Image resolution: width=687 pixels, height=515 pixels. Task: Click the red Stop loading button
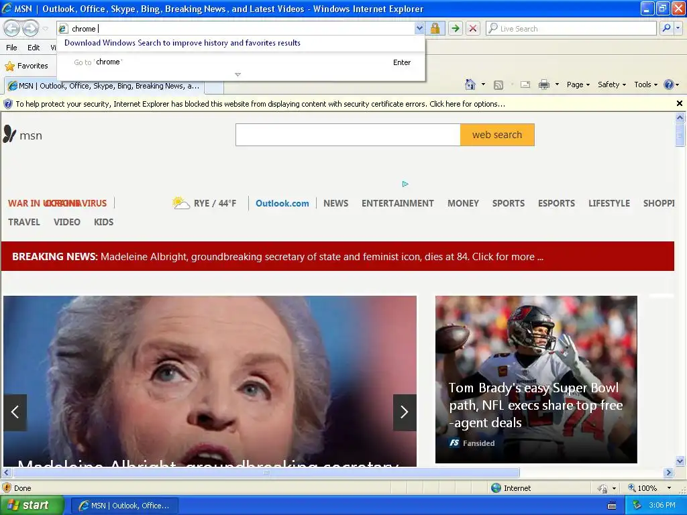click(473, 28)
